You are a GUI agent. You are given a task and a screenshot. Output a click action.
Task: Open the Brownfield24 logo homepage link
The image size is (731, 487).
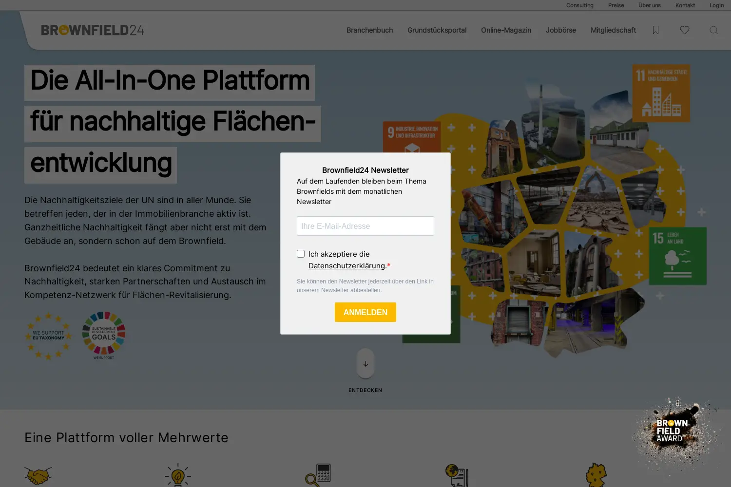pyautogui.click(x=93, y=30)
